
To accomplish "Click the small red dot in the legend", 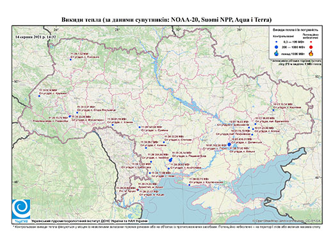I will tap(311, 42).
